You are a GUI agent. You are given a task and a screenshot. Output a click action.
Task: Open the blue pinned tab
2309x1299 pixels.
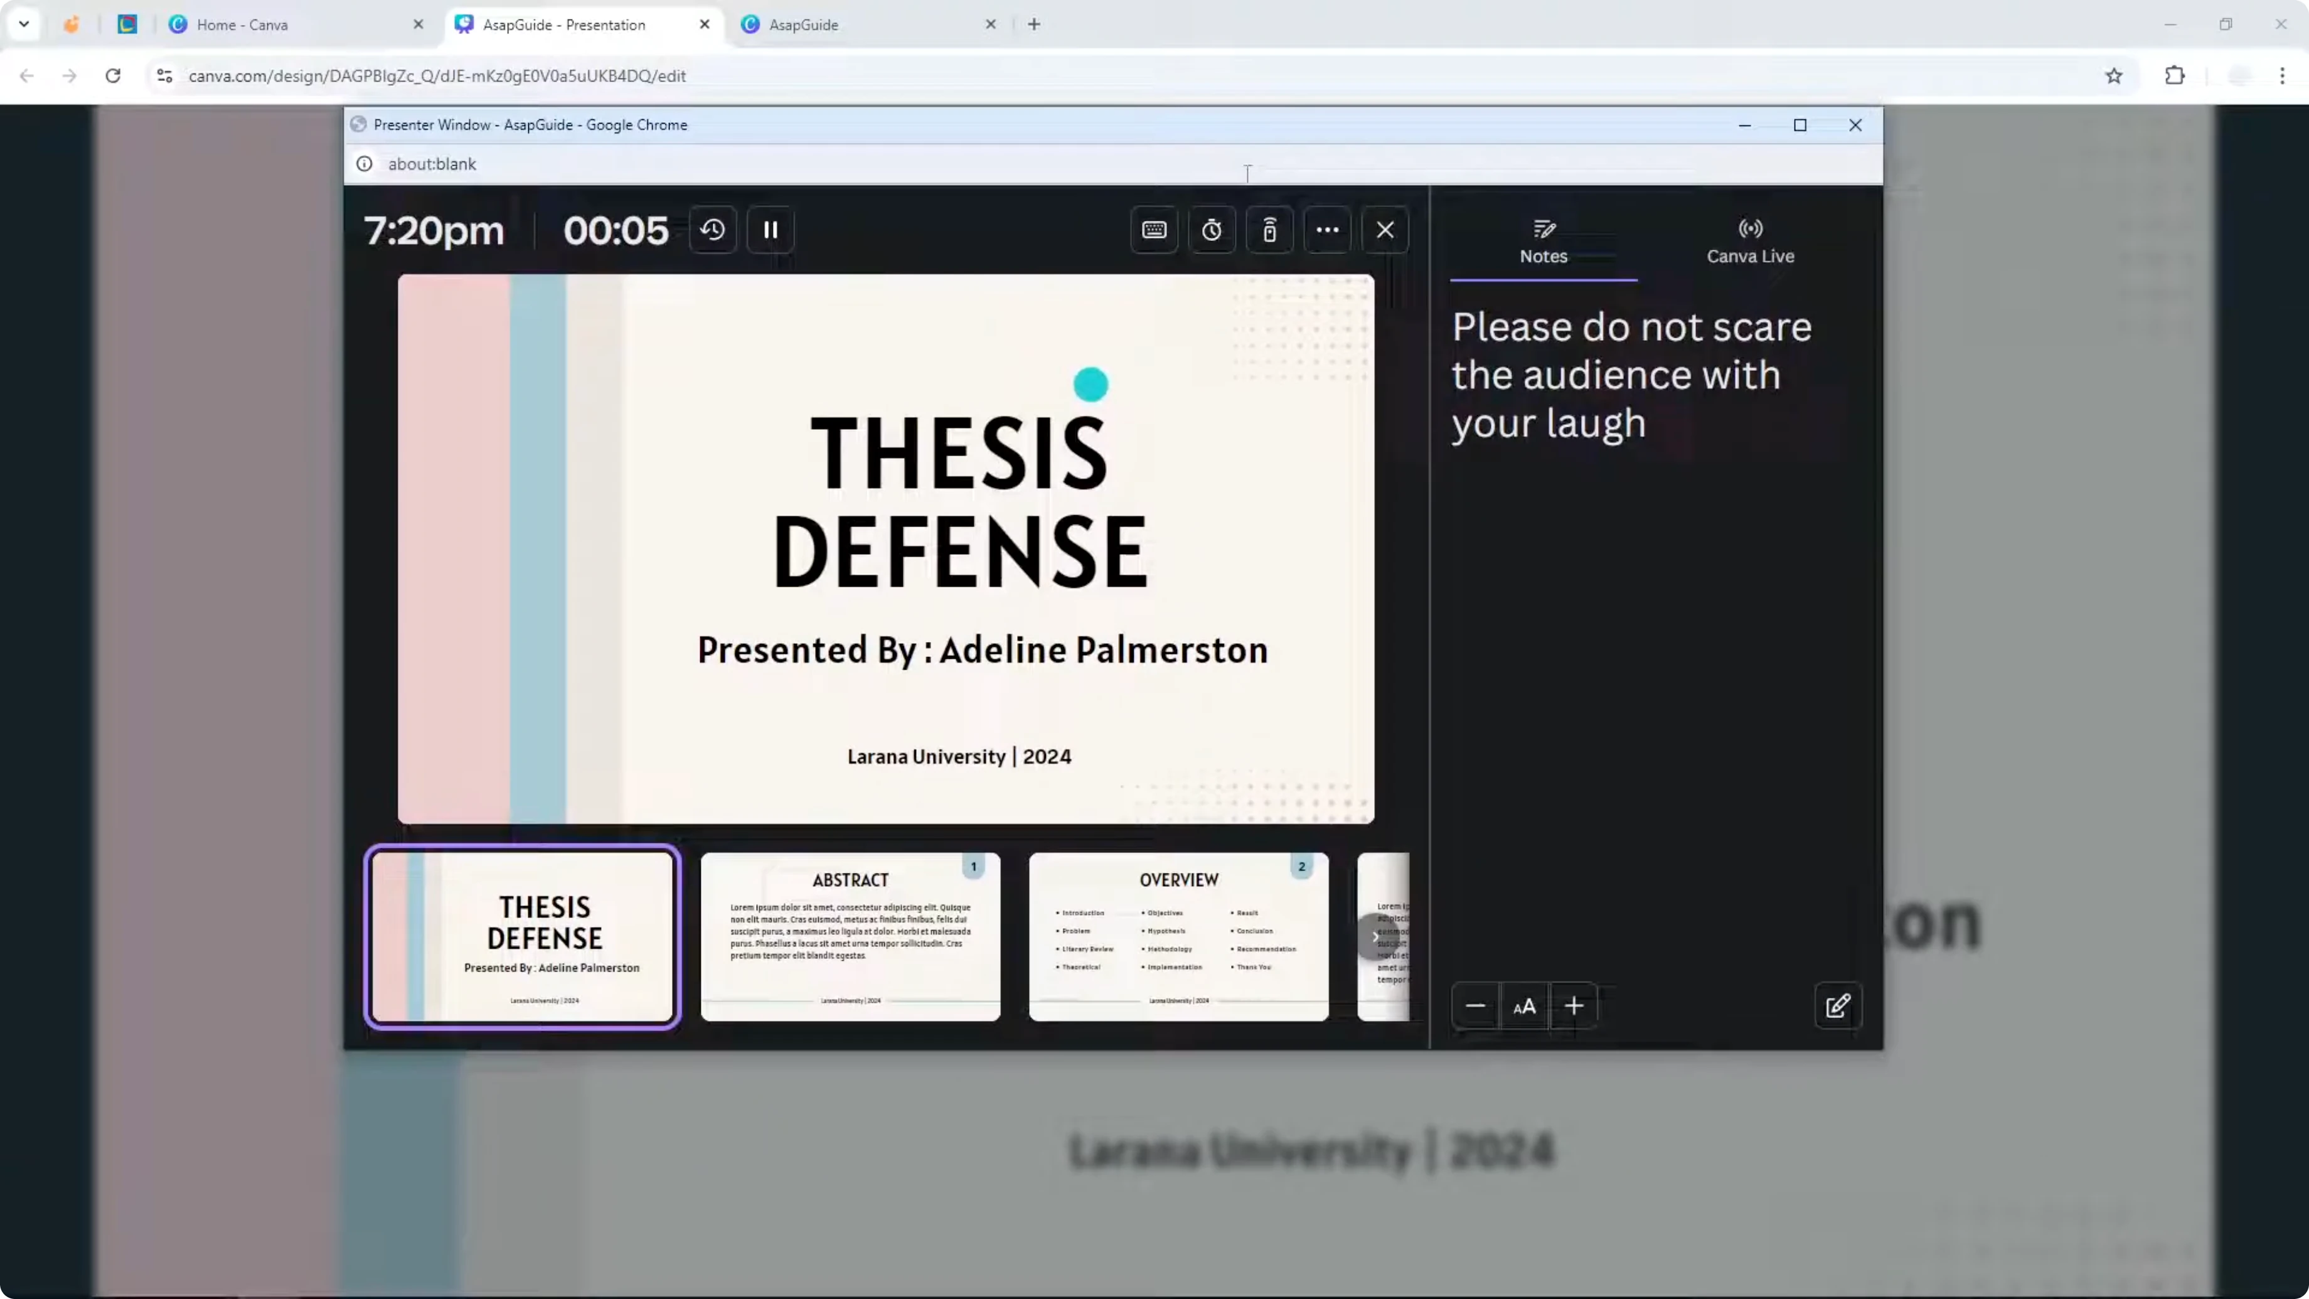[x=127, y=24]
